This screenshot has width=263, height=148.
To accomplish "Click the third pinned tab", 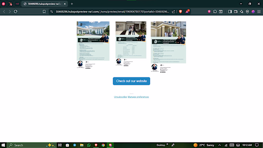I will [x=17, y=4].
